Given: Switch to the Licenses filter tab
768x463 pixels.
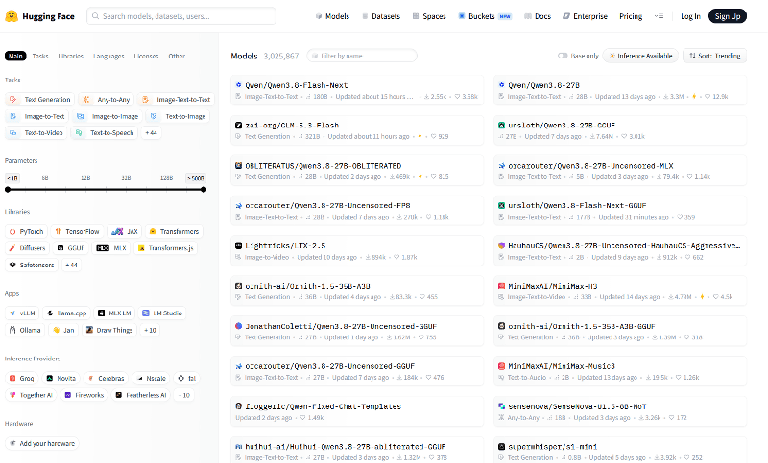Looking at the screenshot, I should coord(146,56).
